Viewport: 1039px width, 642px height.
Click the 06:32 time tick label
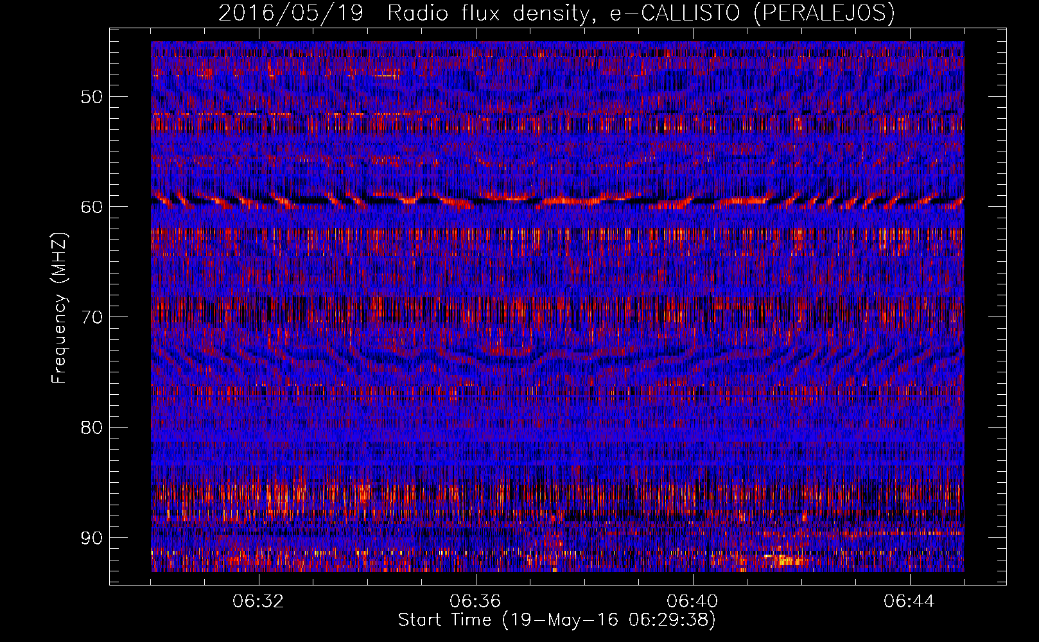click(259, 602)
